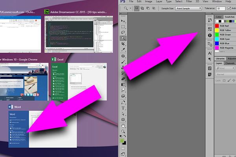This screenshot has width=236, height=157.
Task: Swap foreground and background colors
Action: (125, 136)
